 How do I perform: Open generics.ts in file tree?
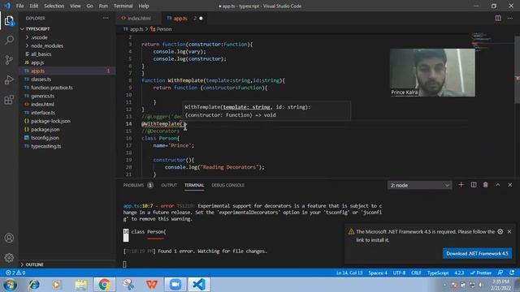(42, 96)
